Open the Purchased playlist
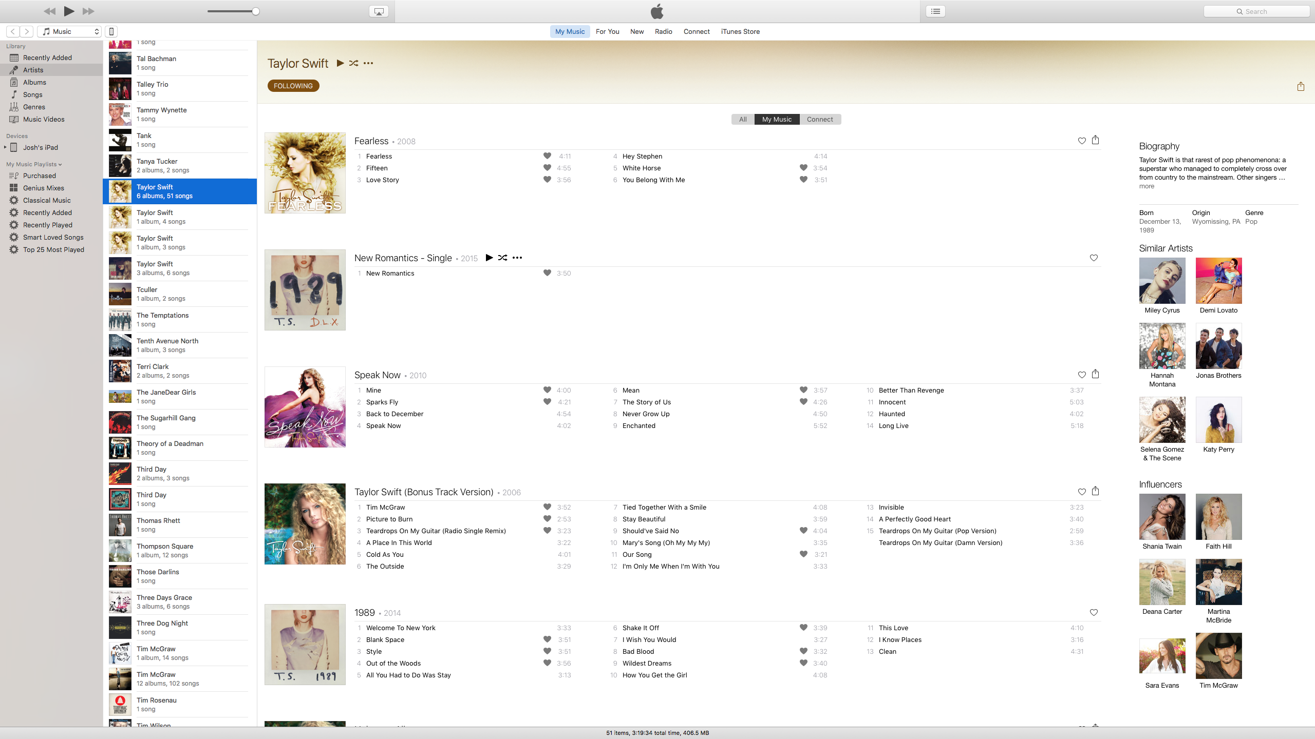Viewport: 1315px width, 739px height. 51,176
